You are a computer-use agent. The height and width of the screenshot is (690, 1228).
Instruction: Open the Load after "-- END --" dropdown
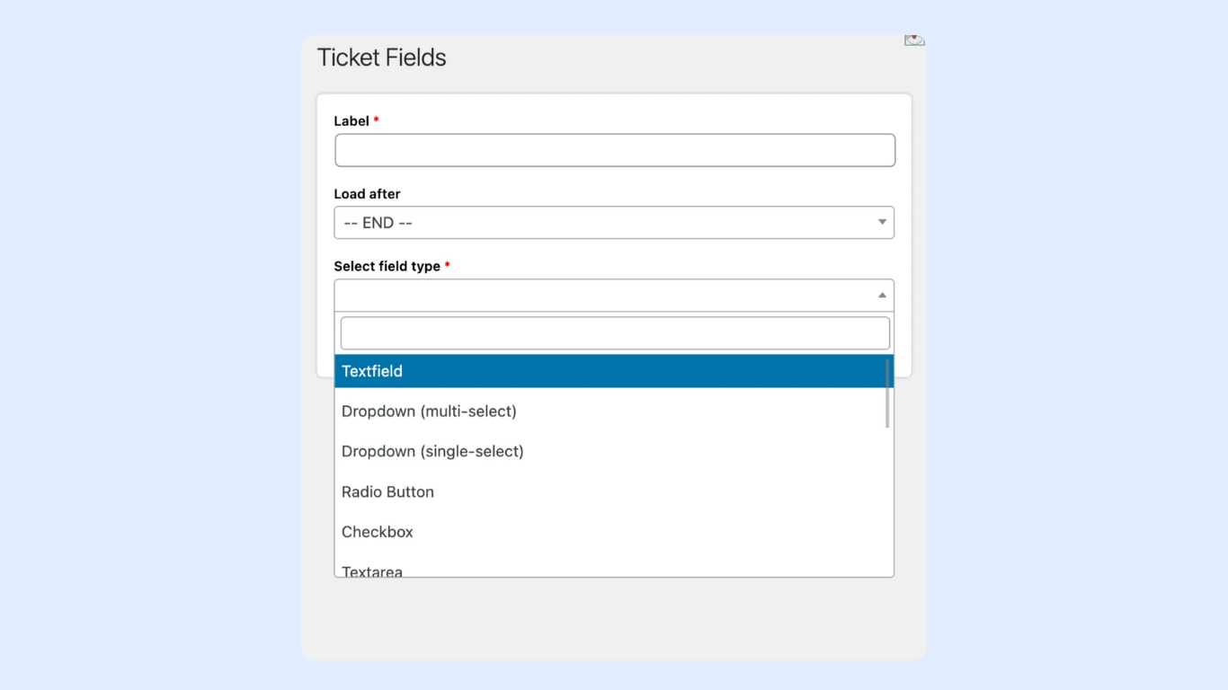[613, 223]
